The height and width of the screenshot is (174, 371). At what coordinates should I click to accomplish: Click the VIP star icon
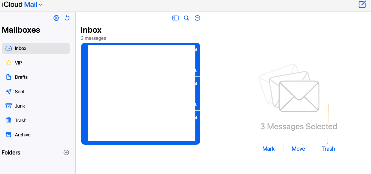click(x=9, y=63)
